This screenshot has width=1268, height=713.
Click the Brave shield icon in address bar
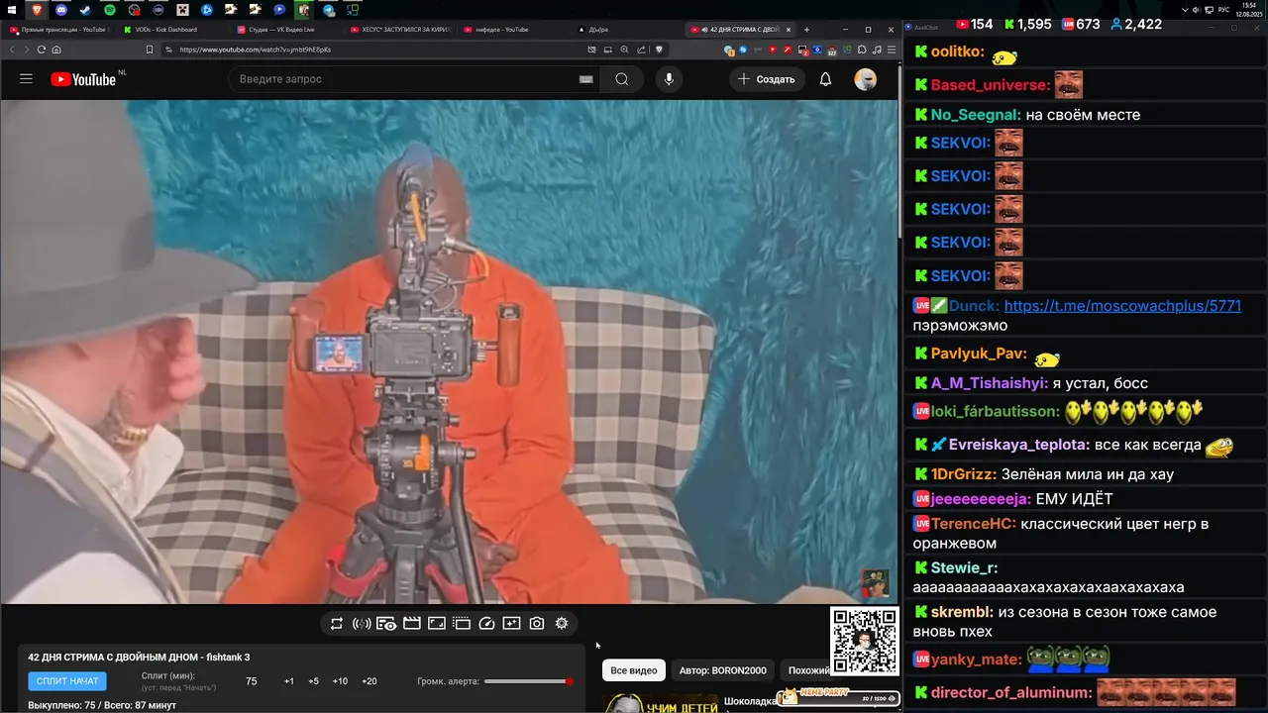(659, 50)
